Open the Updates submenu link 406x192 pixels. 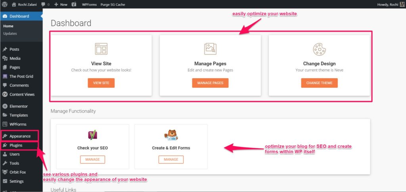[10, 34]
